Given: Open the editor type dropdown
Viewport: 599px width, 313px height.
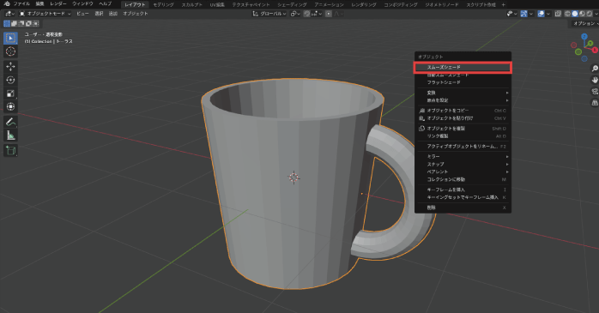Looking at the screenshot, I should coord(9,14).
